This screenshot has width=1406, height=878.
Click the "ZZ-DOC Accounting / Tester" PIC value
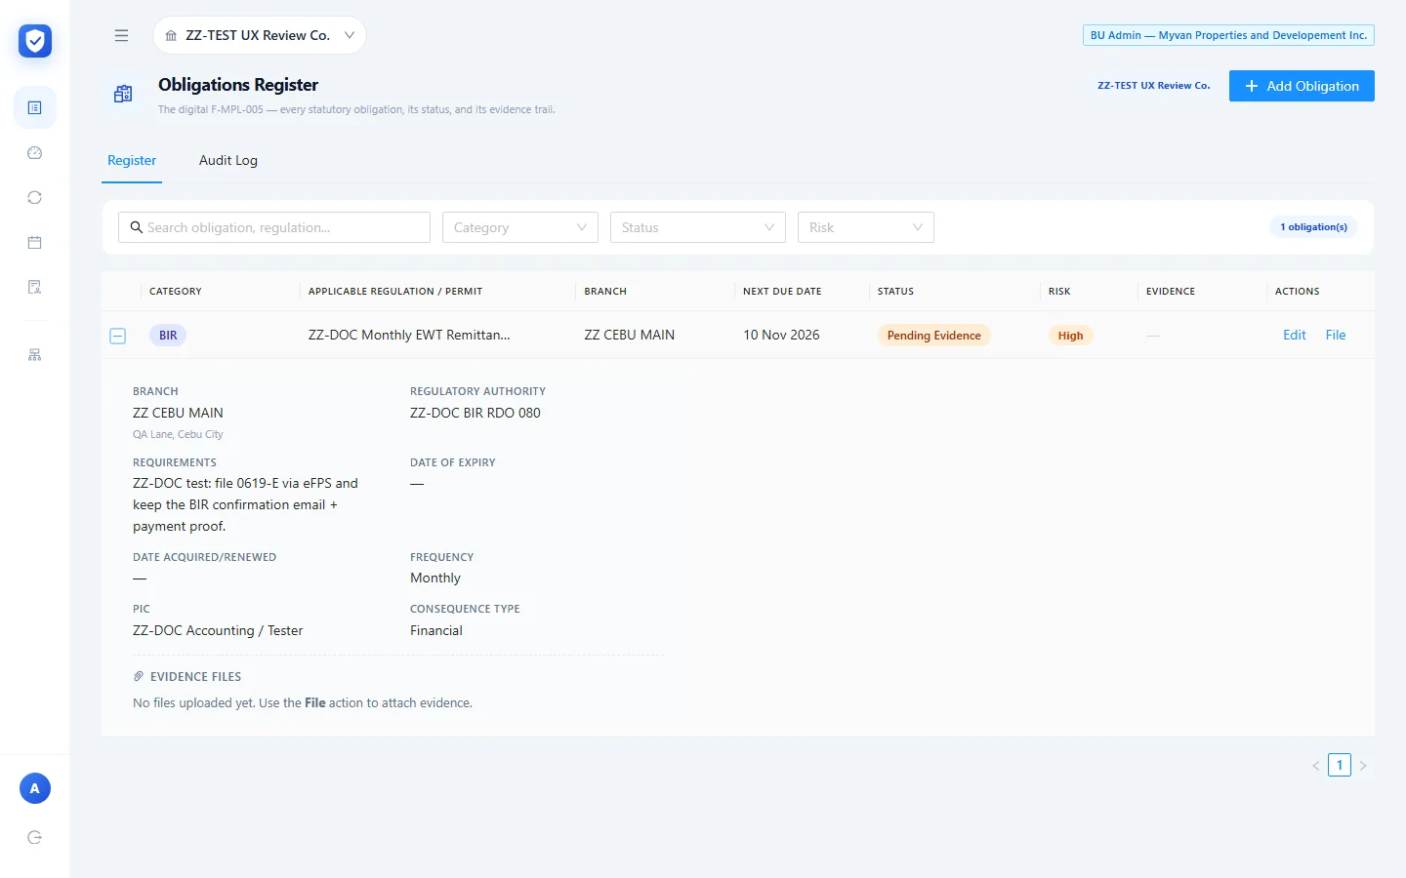tap(218, 630)
